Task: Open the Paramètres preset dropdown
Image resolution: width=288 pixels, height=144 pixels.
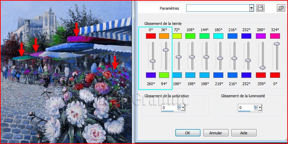Action: pos(251,8)
